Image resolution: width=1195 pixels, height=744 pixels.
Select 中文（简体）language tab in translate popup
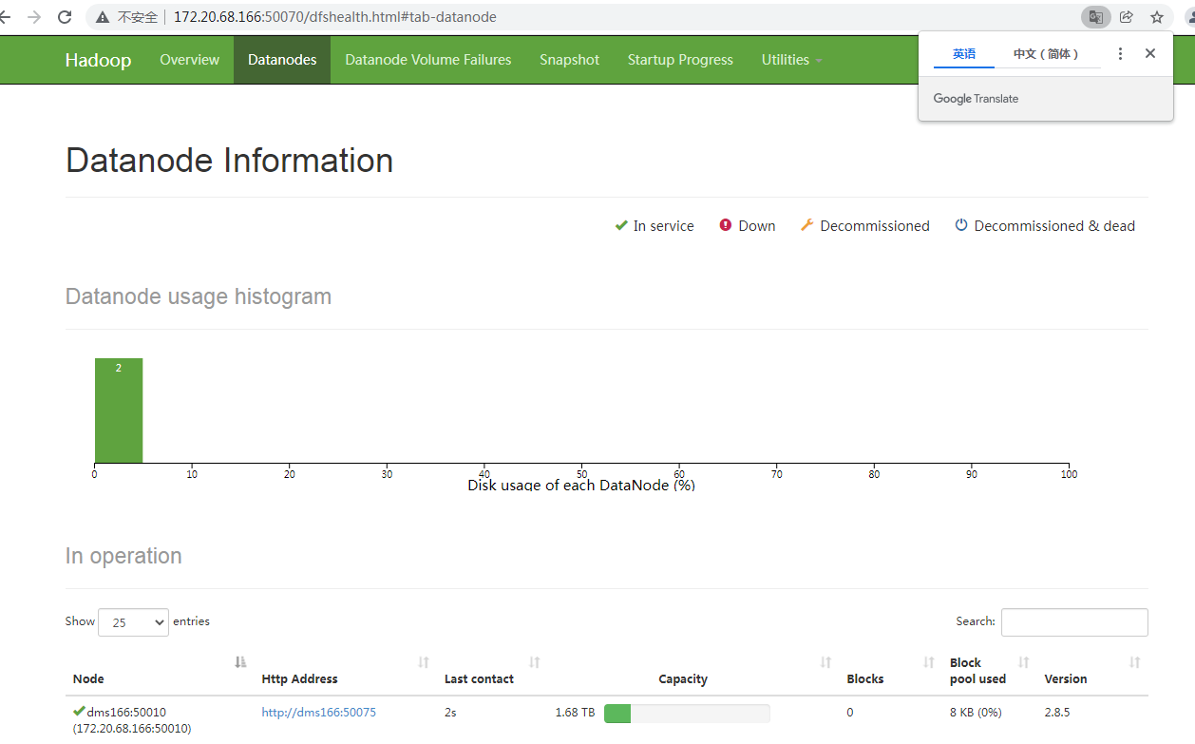pos(1047,54)
